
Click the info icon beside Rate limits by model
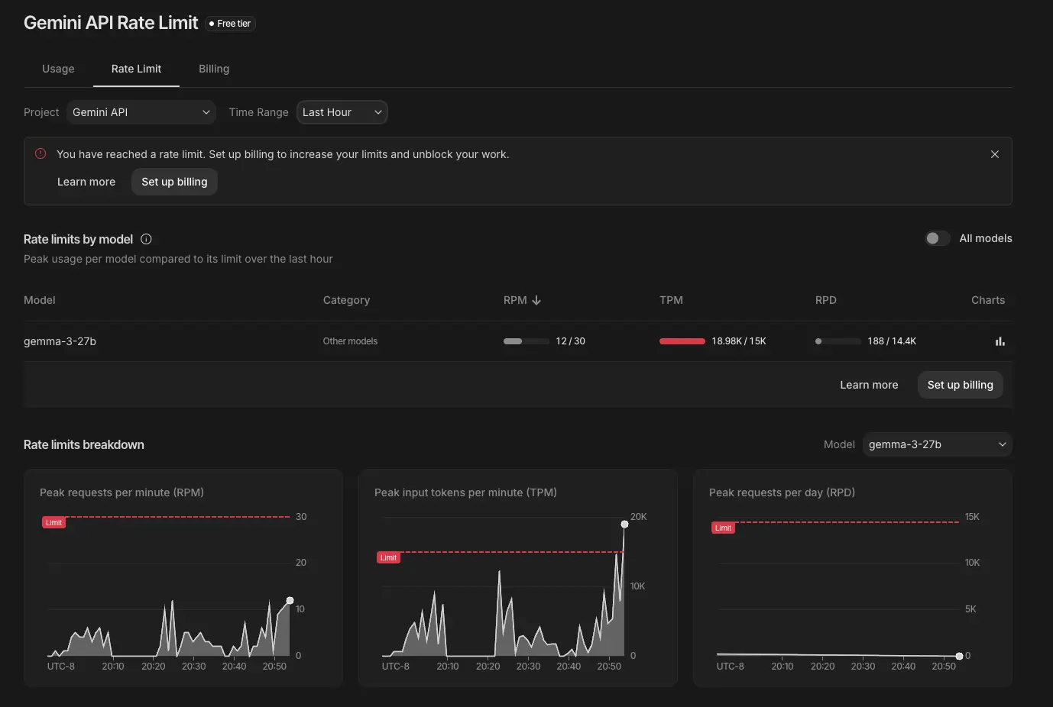point(146,239)
